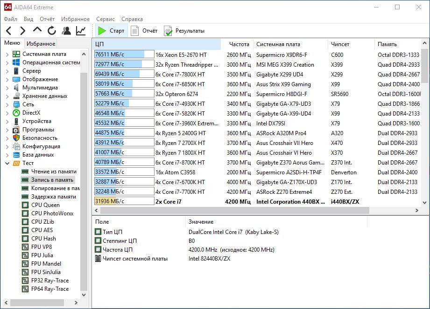Open the user profile icon in toolbar
The width and height of the screenshot is (430, 309).
(x=66, y=31)
